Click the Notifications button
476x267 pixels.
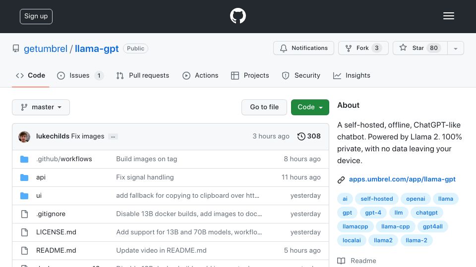click(303, 48)
